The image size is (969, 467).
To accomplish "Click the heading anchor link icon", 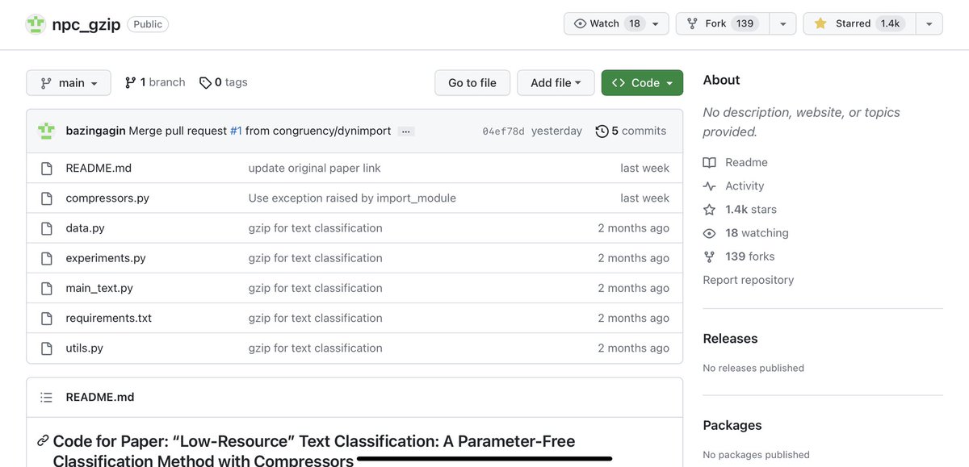I will point(43,441).
